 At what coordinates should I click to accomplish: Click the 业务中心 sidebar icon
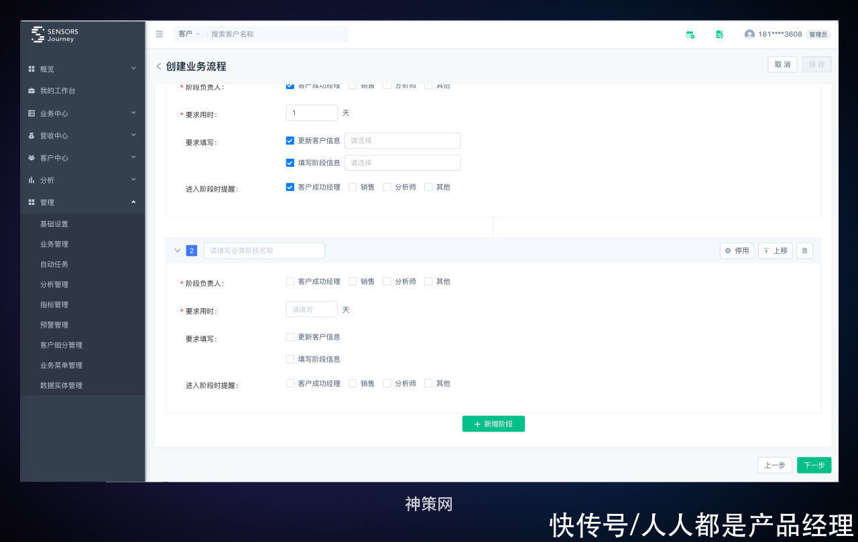pos(32,113)
